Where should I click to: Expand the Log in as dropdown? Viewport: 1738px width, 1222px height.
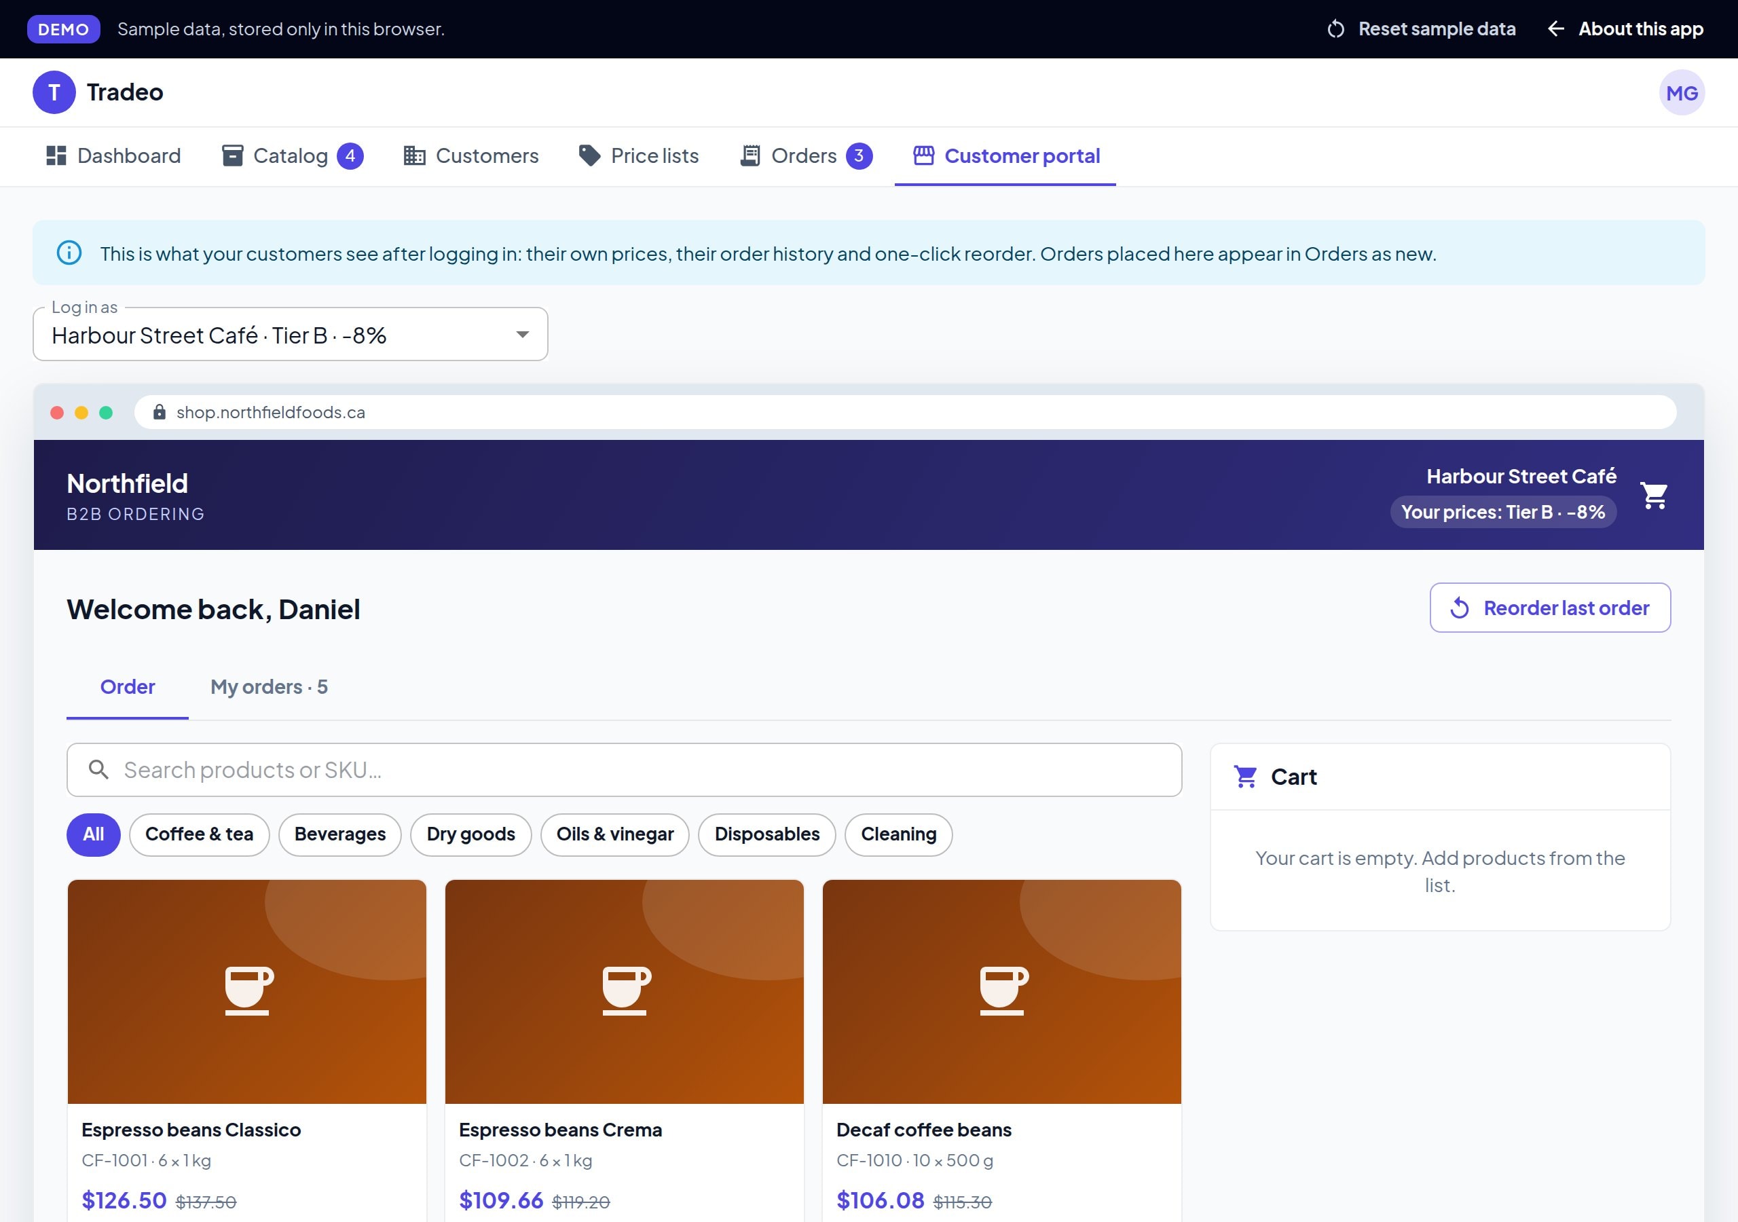point(290,334)
